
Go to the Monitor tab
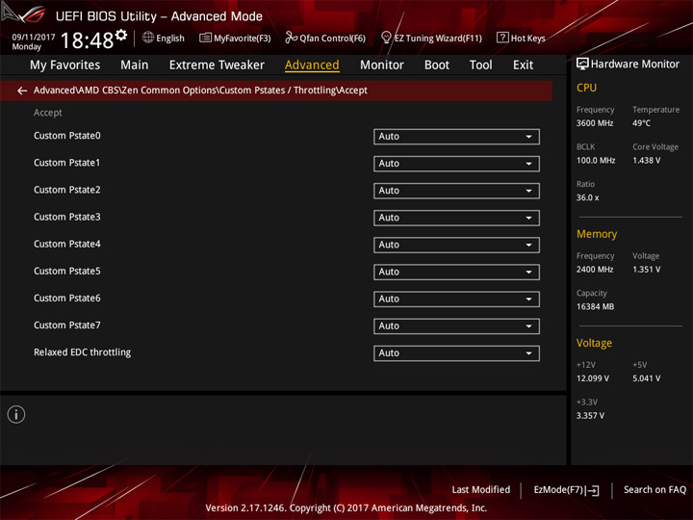tap(382, 65)
